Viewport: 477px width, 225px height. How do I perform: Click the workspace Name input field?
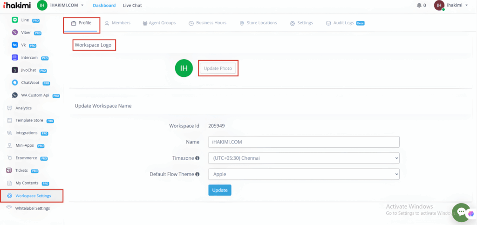pos(304,142)
